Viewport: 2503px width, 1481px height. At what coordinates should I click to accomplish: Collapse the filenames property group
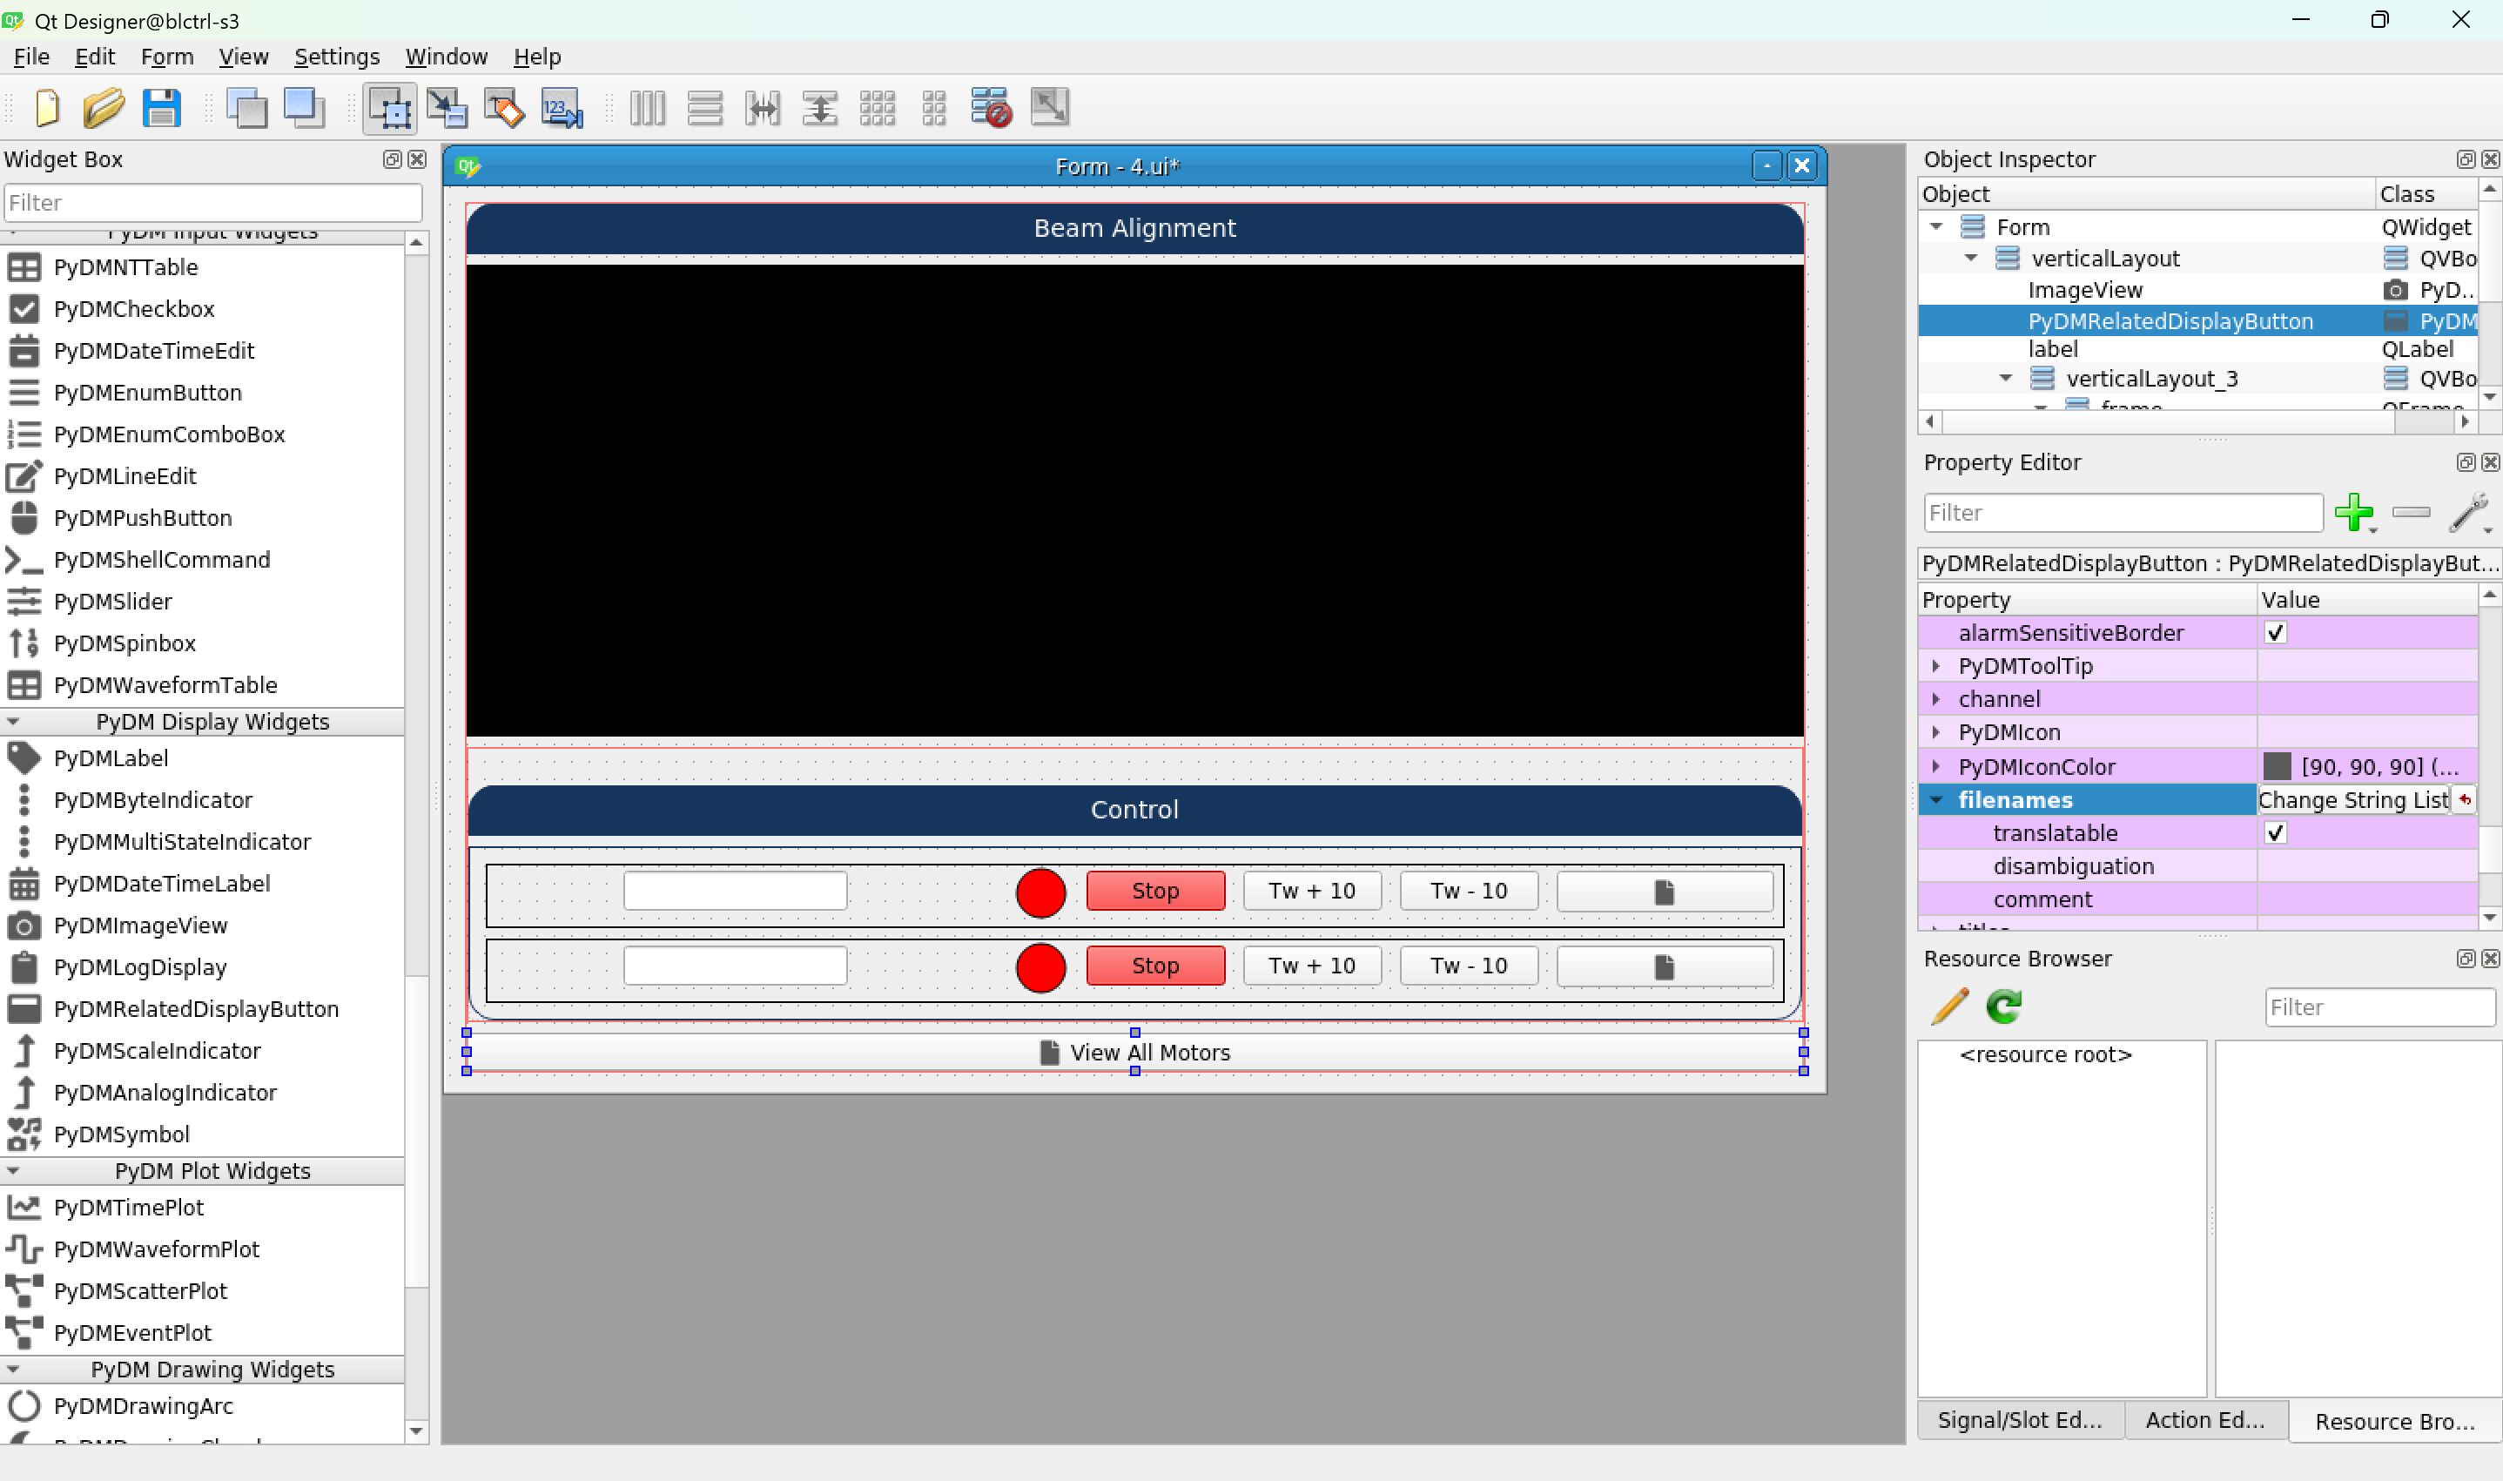[1936, 800]
